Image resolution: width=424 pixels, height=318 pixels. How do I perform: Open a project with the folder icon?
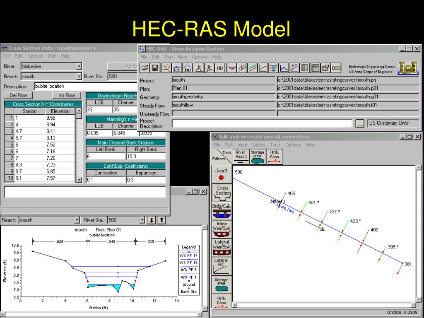pyautogui.click(x=145, y=68)
